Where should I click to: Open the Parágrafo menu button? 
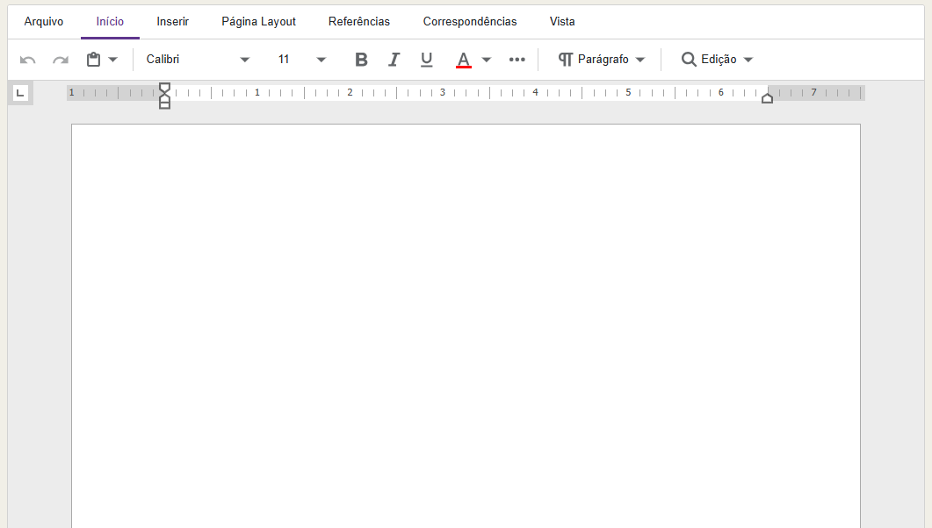(602, 60)
